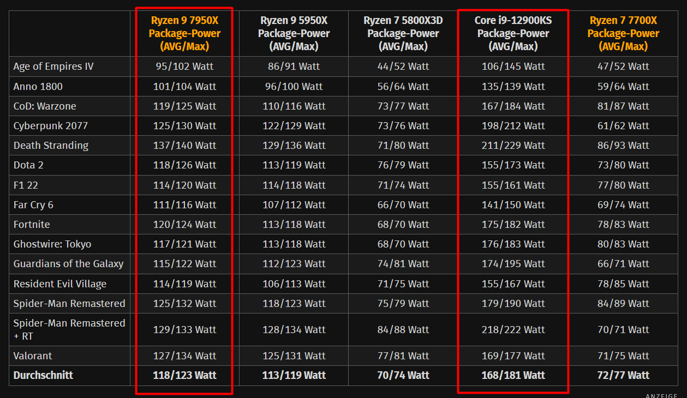Click the 47/52 Watt cell
This screenshot has height=398, width=687.
click(x=623, y=67)
